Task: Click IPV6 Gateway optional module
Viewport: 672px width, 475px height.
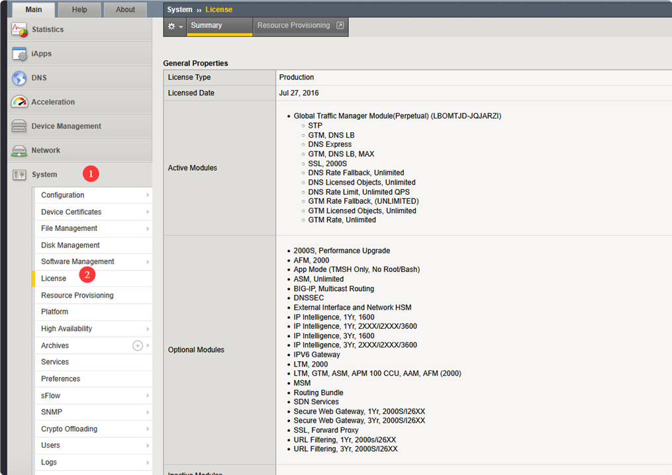Action: pyautogui.click(x=316, y=355)
